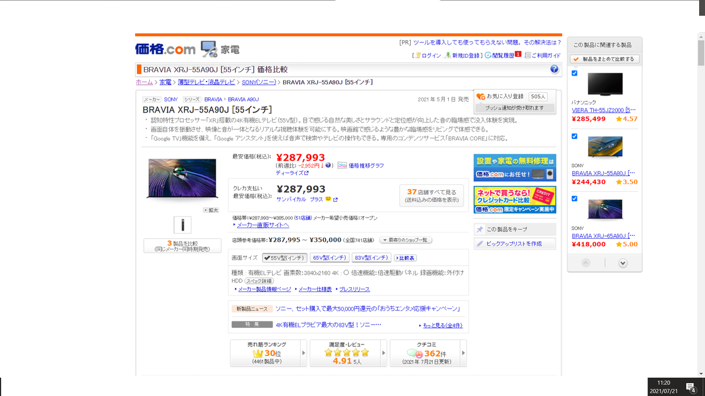Click the remote control thumbnail

pos(183,225)
